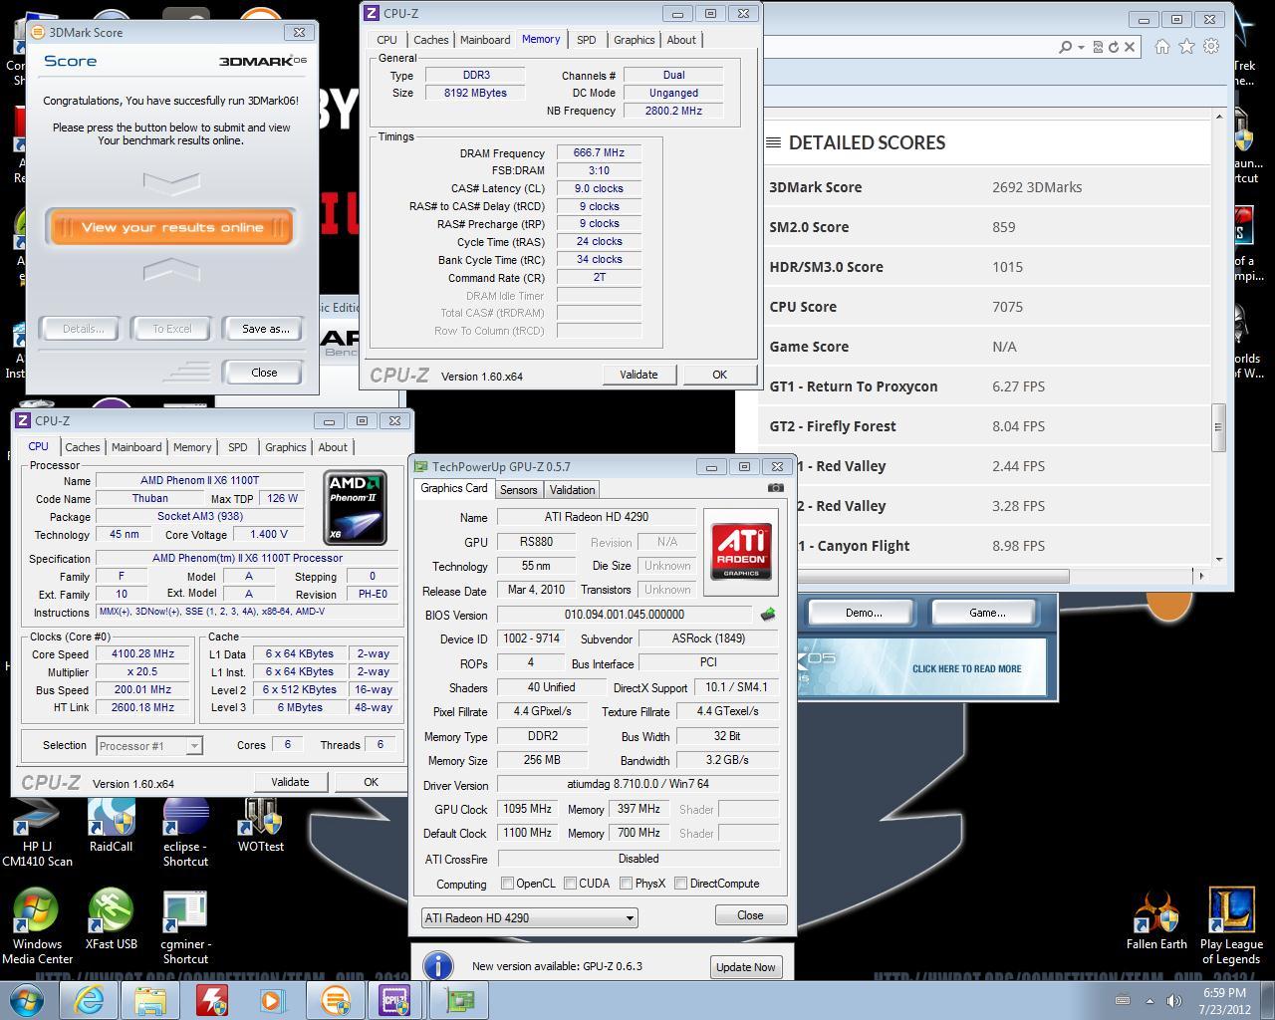Click the Windows Start orb
Viewport: 1275px width, 1020px height.
(27, 1000)
